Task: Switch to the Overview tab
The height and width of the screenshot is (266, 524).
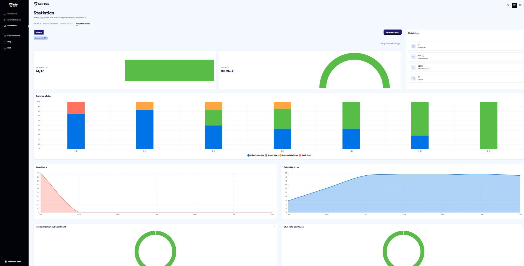Action: pyautogui.click(x=37, y=24)
